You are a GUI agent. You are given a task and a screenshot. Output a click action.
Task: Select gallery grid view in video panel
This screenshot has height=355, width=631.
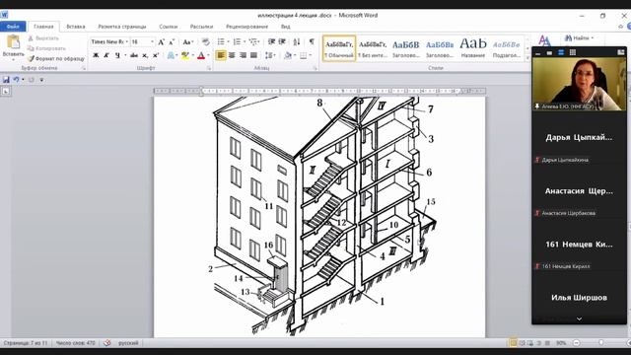pos(573,52)
